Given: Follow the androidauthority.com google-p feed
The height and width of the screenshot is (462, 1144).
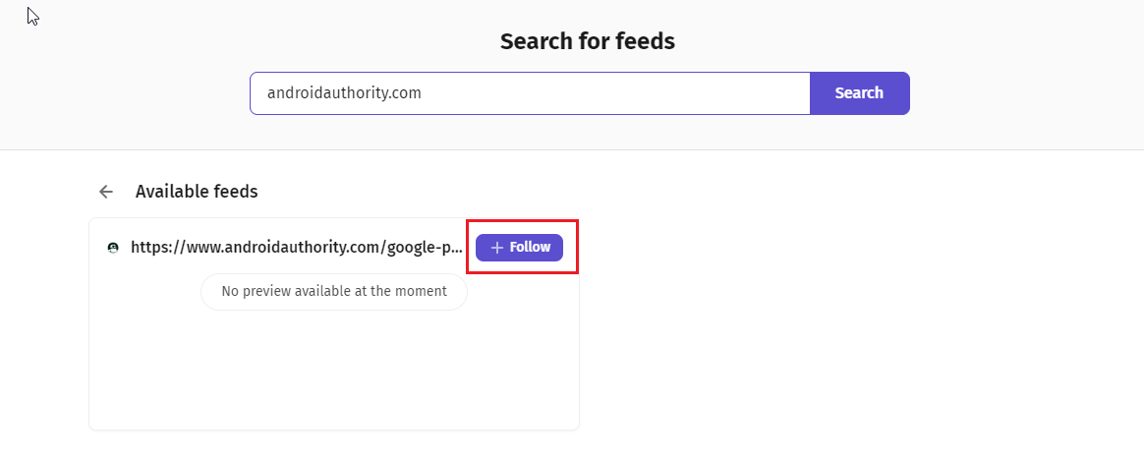Looking at the screenshot, I should (519, 248).
